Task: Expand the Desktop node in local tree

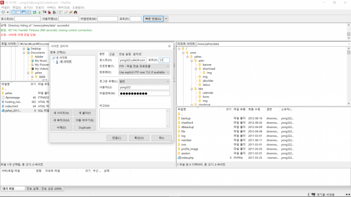Action: tap(24, 48)
